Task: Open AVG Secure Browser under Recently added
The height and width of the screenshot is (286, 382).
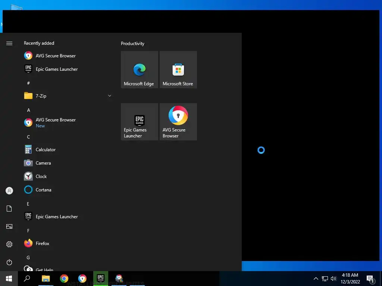Action: [68, 56]
